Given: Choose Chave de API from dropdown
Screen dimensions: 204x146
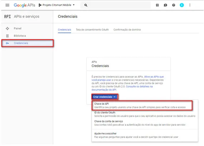Looking at the screenshot, I should [142, 105].
